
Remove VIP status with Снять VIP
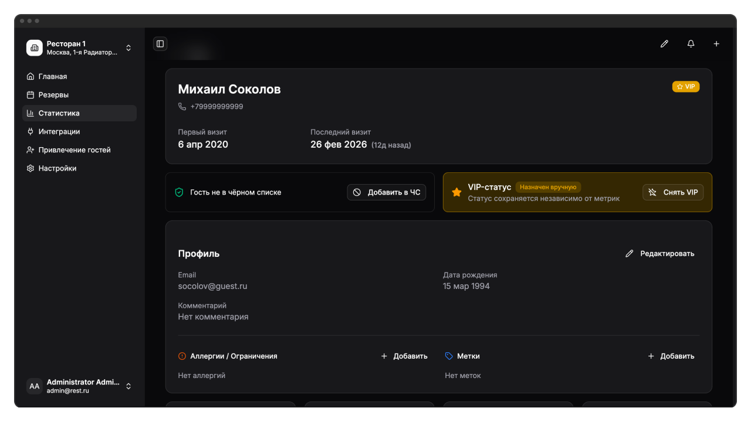[673, 192]
